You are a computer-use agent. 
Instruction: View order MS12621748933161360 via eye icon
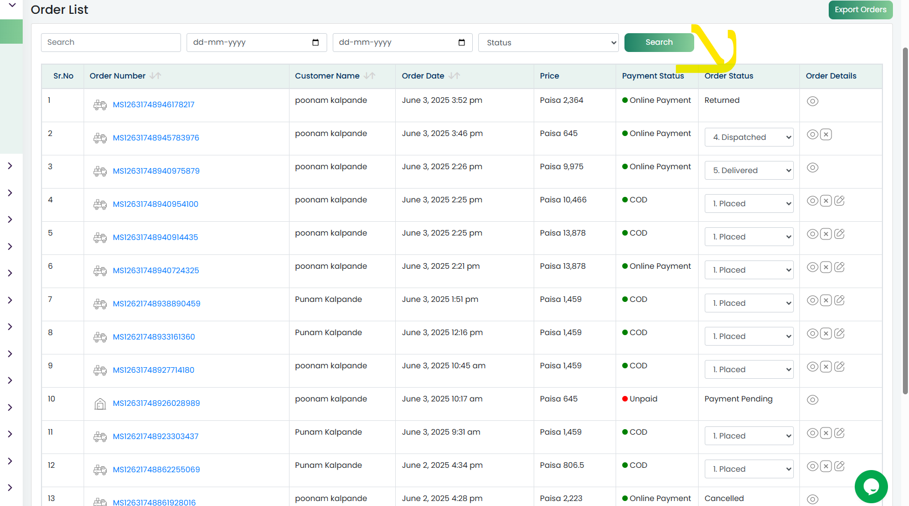(x=812, y=333)
